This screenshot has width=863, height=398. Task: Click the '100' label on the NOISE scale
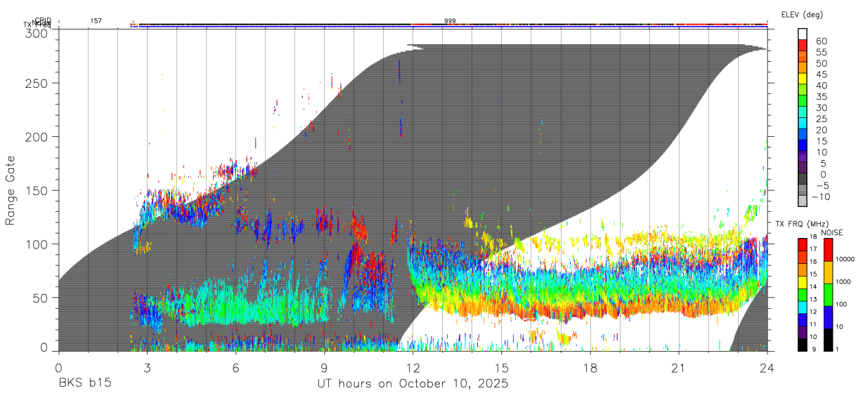point(840,305)
